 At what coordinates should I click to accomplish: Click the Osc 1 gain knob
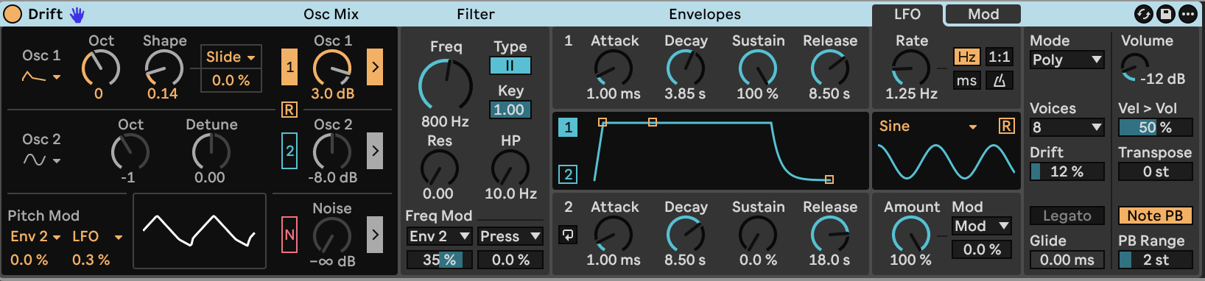(332, 68)
